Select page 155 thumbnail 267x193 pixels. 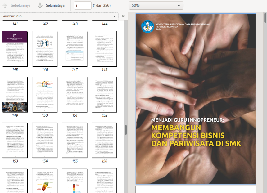(75, 140)
